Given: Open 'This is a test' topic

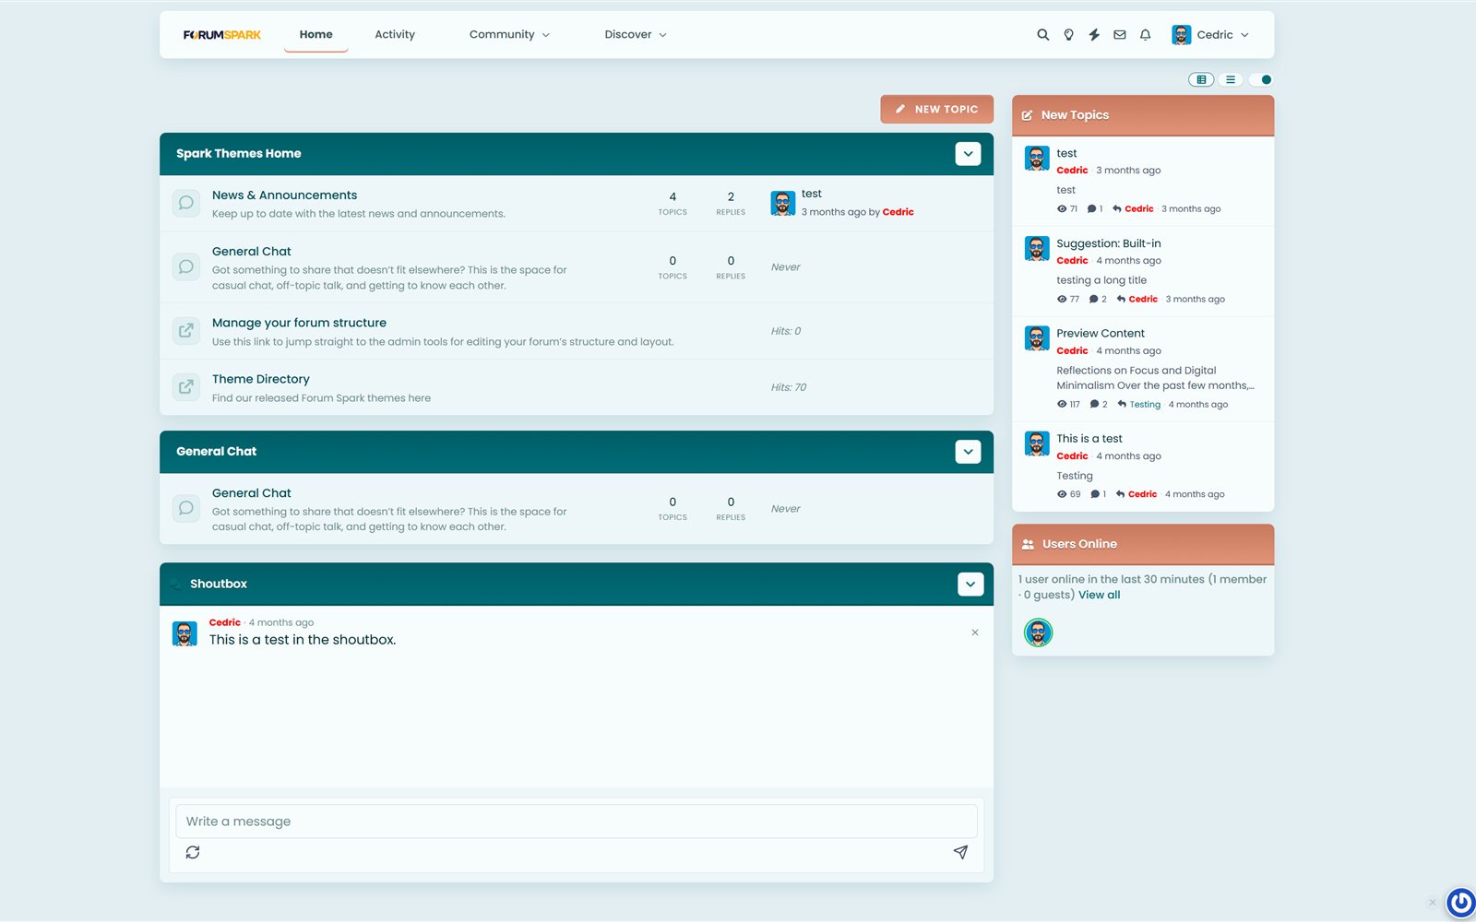Looking at the screenshot, I should pyautogui.click(x=1089, y=439).
